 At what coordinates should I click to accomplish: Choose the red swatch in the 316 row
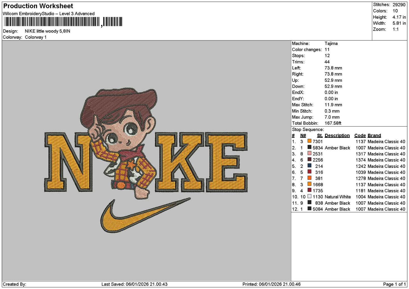309,172
